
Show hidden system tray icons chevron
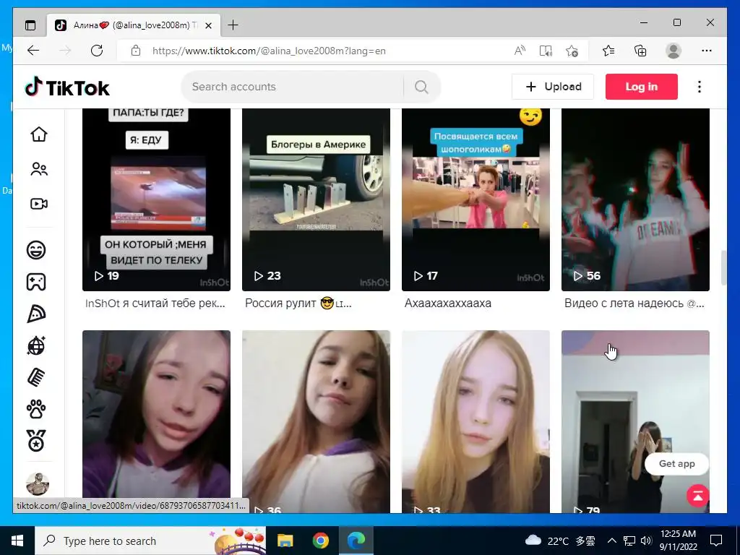(x=611, y=541)
